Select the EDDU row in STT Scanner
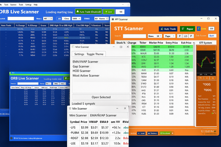Screen dimensions: 221x147 point(162,47)
